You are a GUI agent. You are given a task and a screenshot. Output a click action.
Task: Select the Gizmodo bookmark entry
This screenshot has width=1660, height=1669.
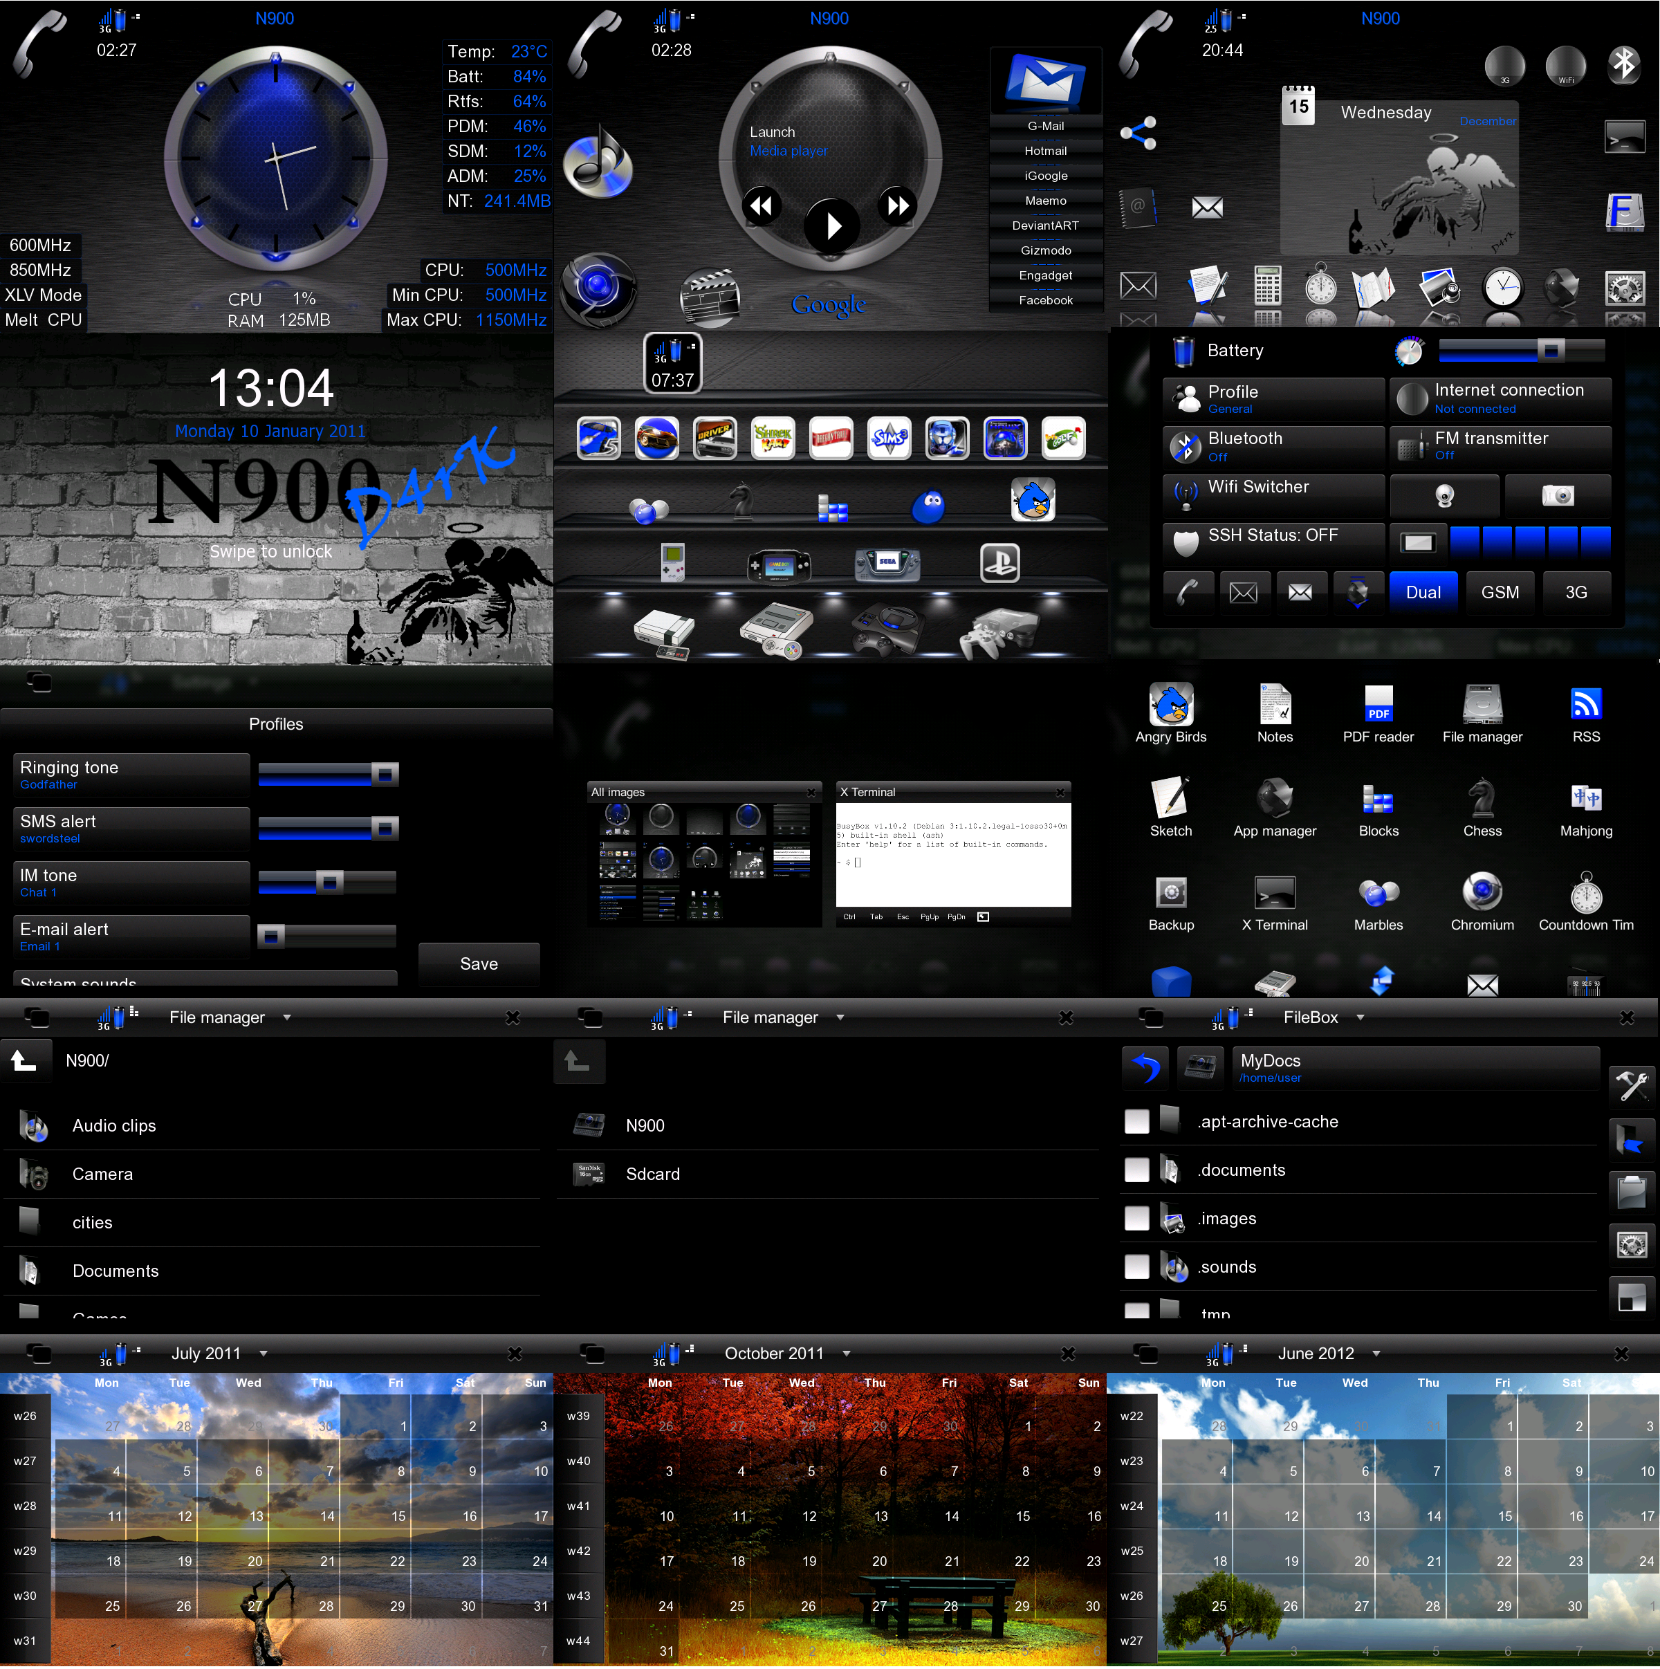(1045, 251)
